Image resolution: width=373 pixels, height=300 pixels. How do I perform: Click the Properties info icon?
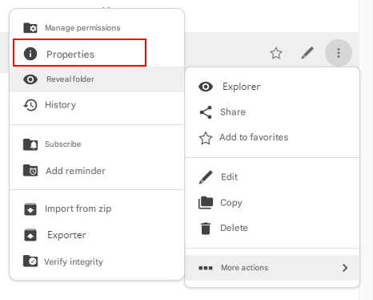(x=30, y=54)
